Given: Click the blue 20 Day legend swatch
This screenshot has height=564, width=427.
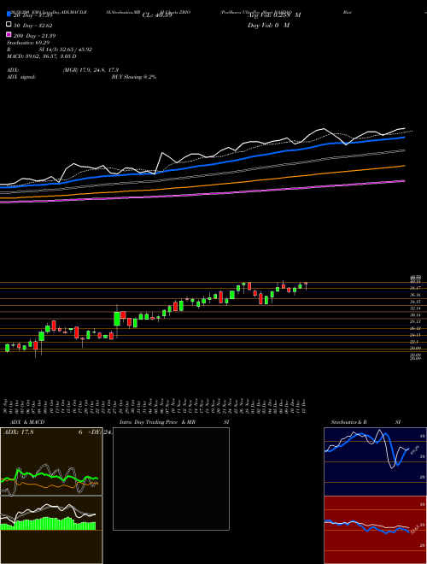Looking at the screenshot, I should [x=9, y=14].
